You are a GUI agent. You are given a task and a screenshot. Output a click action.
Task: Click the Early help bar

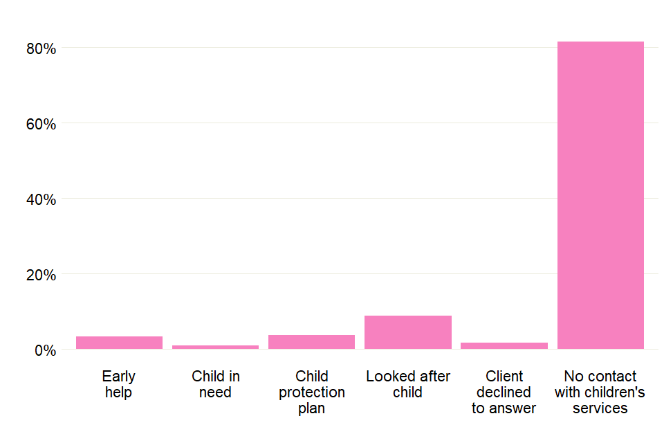(119, 343)
